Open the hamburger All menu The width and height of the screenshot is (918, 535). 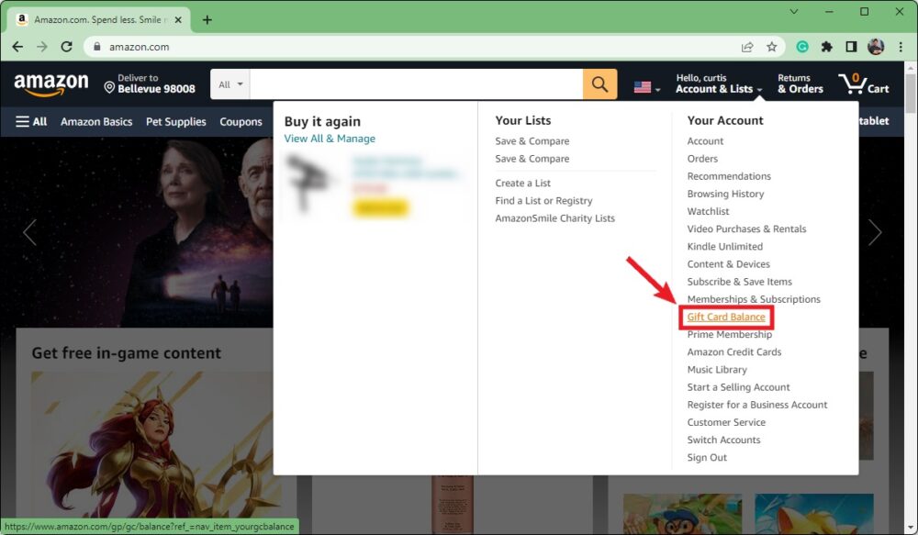31,121
